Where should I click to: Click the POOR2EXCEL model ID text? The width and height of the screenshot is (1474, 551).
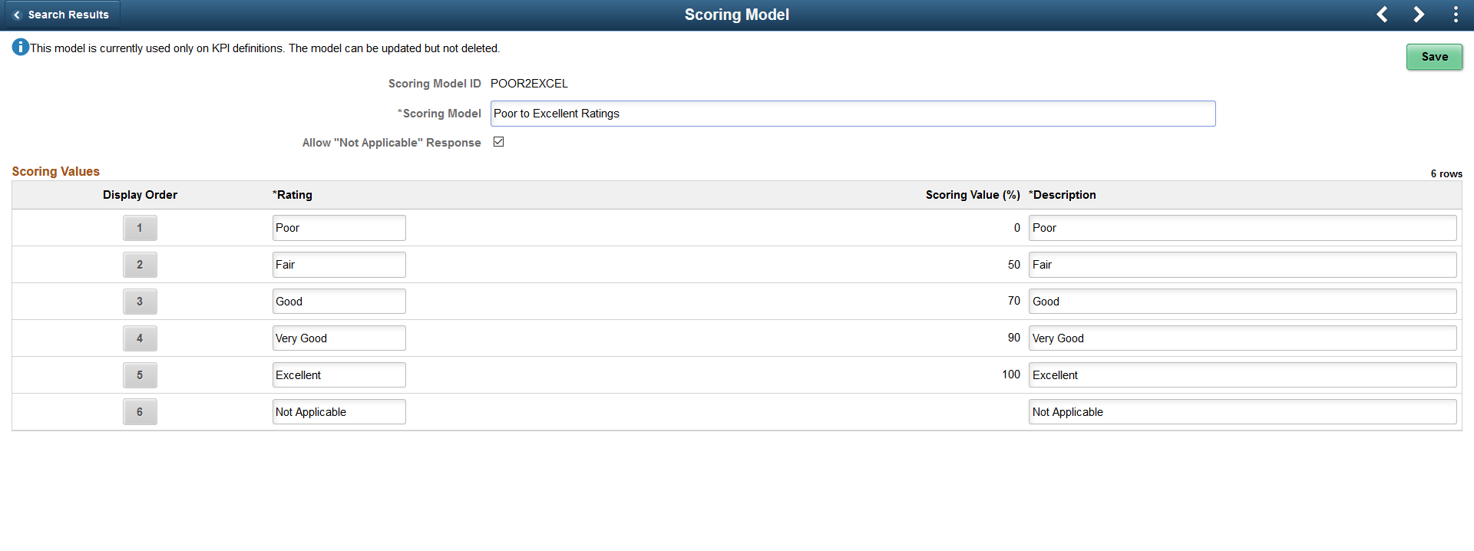point(529,84)
